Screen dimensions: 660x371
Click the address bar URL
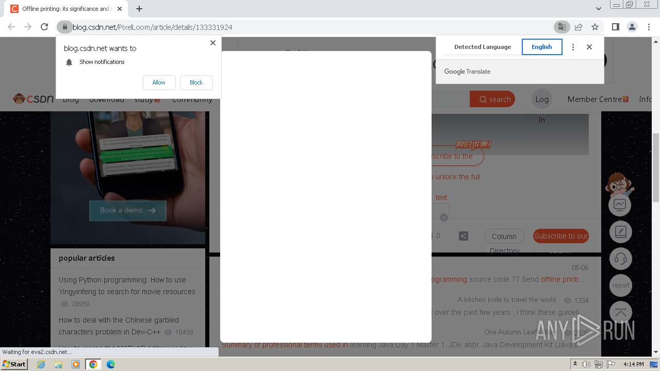pyautogui.click(x=153, y=27)
